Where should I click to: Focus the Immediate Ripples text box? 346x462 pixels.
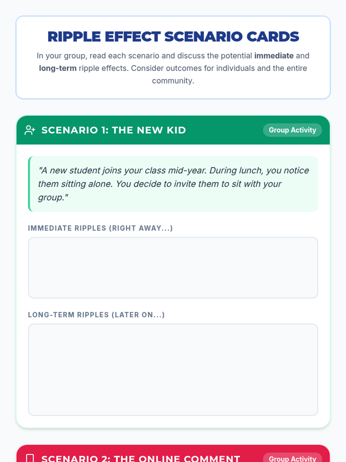(x=173, y=268)
